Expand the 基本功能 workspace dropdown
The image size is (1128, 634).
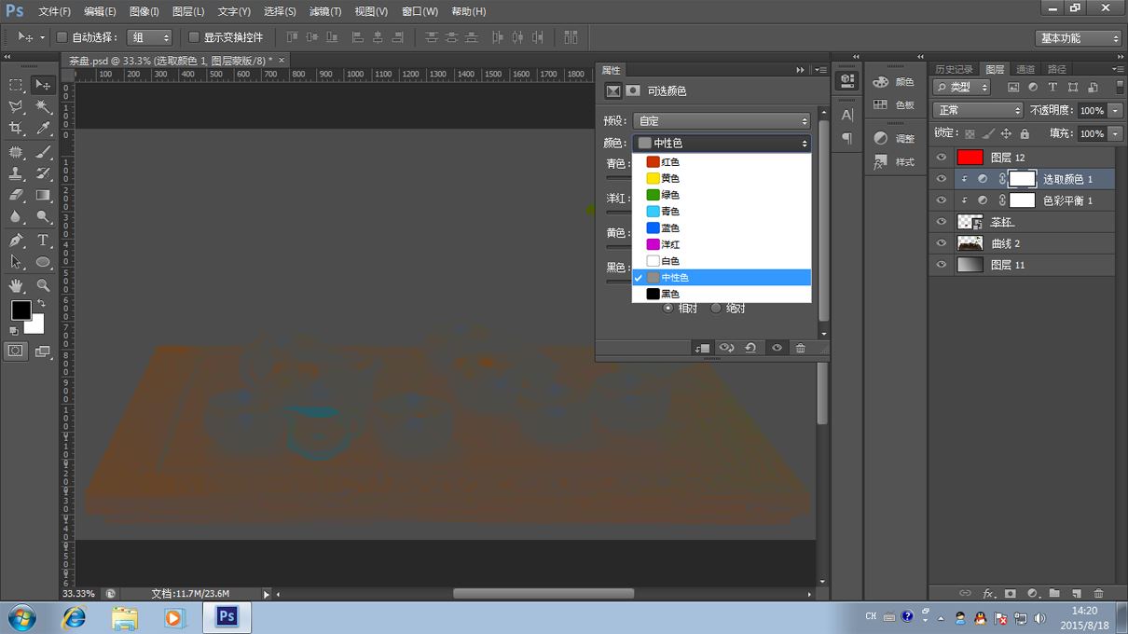click(x=1079, y=38)
